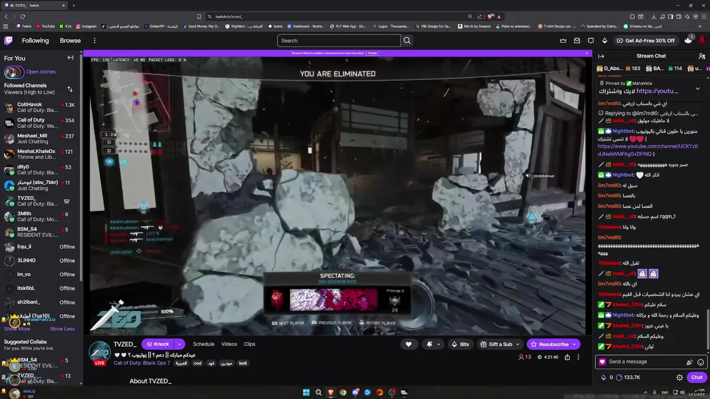Open the notifications inbox icon
The width and height of the screenshot is (710, 399).
577,40
